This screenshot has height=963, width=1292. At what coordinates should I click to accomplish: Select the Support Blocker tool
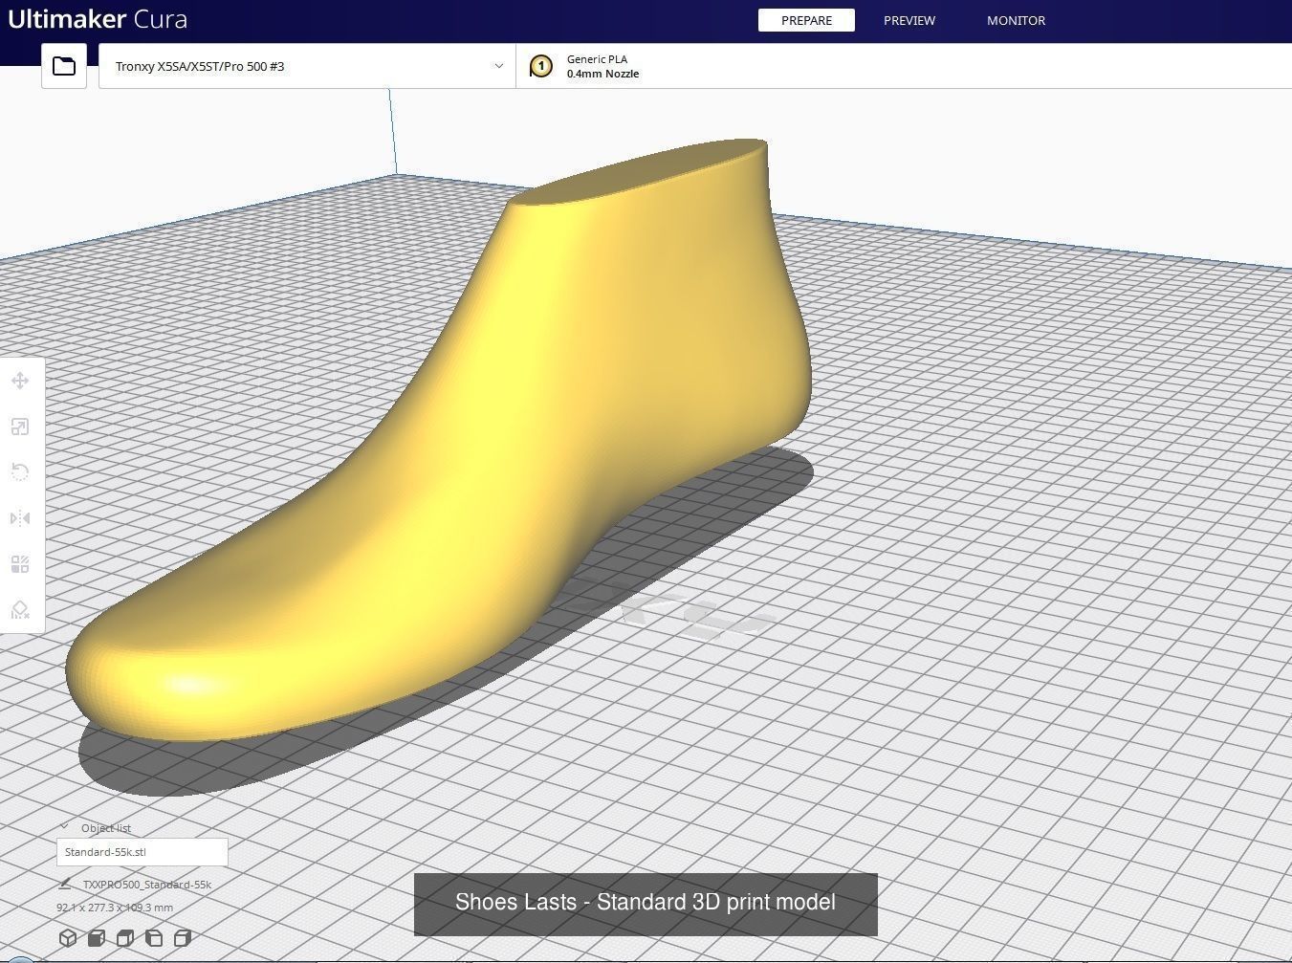(x=20, y=610)
